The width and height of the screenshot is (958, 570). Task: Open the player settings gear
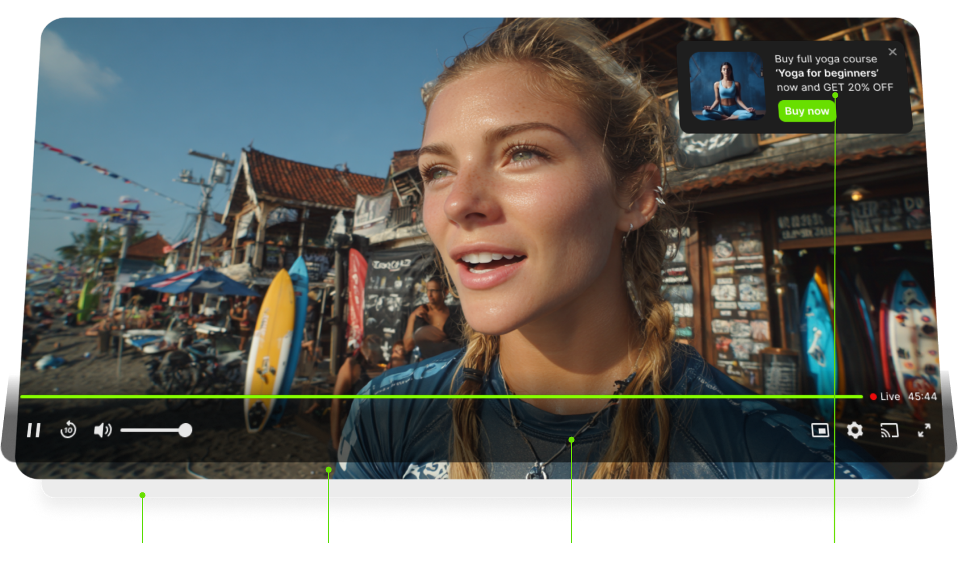point(855,431)
